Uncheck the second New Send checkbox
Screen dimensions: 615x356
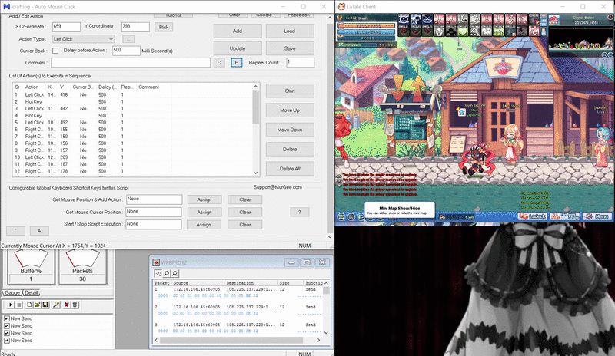click(7, 325)
